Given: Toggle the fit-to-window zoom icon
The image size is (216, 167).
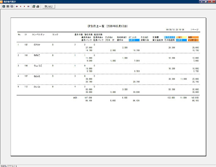Looking at the screenshot, I should (x=12, y=6).
